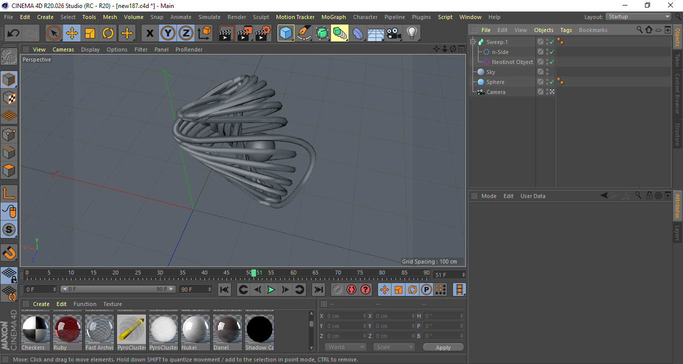Click current frame field showing 51 F
The width and height of the screenshot is (683, 364).
click(x=449, y=275)
